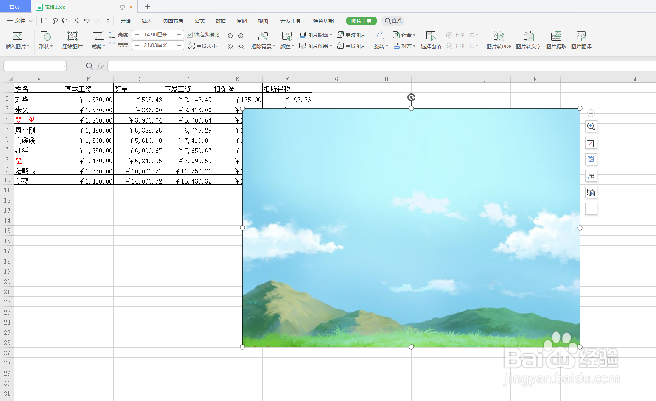This screenshot has height=401, width=656.
Task: Switch to the 公式 Formulas tab
Action: (x=199, y=21)
